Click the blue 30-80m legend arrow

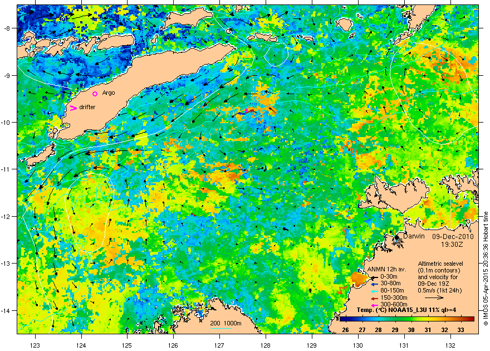375,284
